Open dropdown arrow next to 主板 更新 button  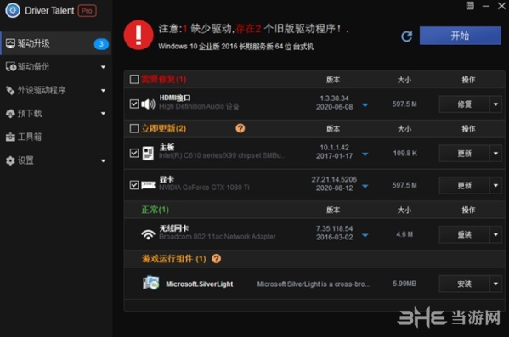[x=495, y=153]
